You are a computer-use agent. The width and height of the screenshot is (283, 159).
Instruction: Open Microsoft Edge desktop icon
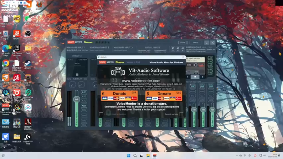click(x=6, y=51)
